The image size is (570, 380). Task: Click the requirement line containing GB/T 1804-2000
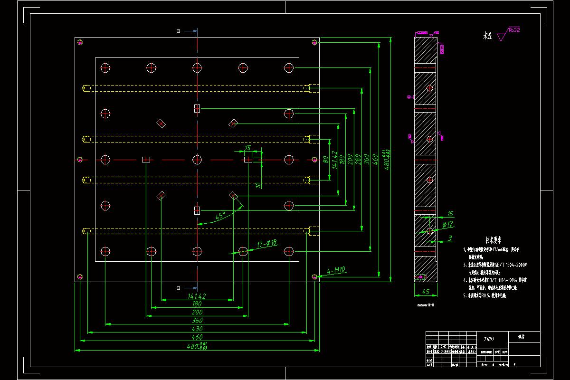(495, 264)
